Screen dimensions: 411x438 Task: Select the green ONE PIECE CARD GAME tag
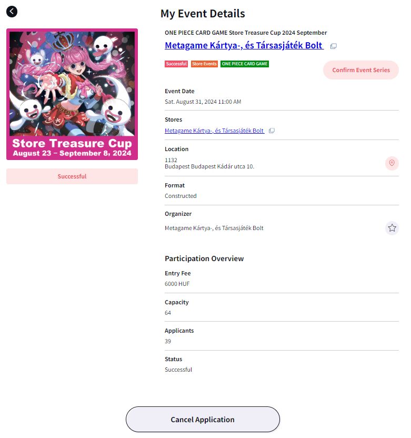click(x=245, y=64)
